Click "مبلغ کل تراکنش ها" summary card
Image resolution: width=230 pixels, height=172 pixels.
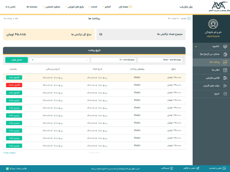(49, 34)
